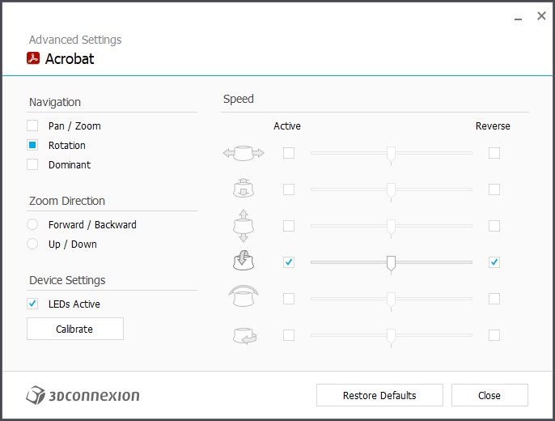
Task: Click the Navigation section heading
Action: click(x=55, y=102)
